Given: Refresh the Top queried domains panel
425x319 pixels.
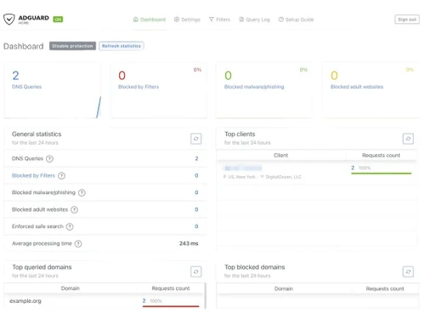Looking at the screenshot, I should [195, 271].
